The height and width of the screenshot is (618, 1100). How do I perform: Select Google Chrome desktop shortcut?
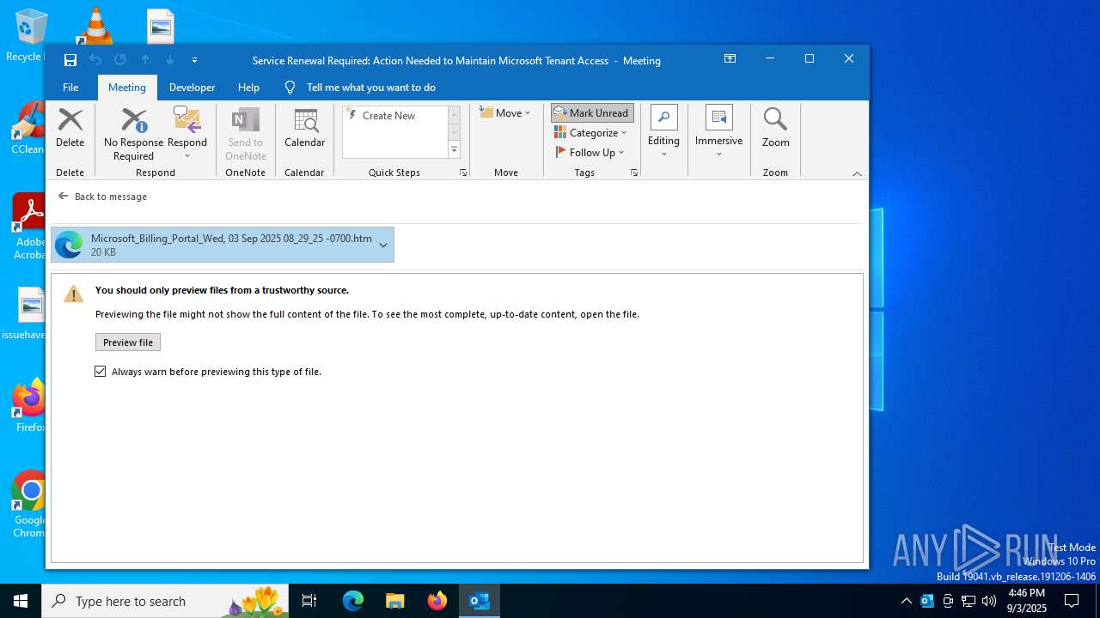coord(28,504)
